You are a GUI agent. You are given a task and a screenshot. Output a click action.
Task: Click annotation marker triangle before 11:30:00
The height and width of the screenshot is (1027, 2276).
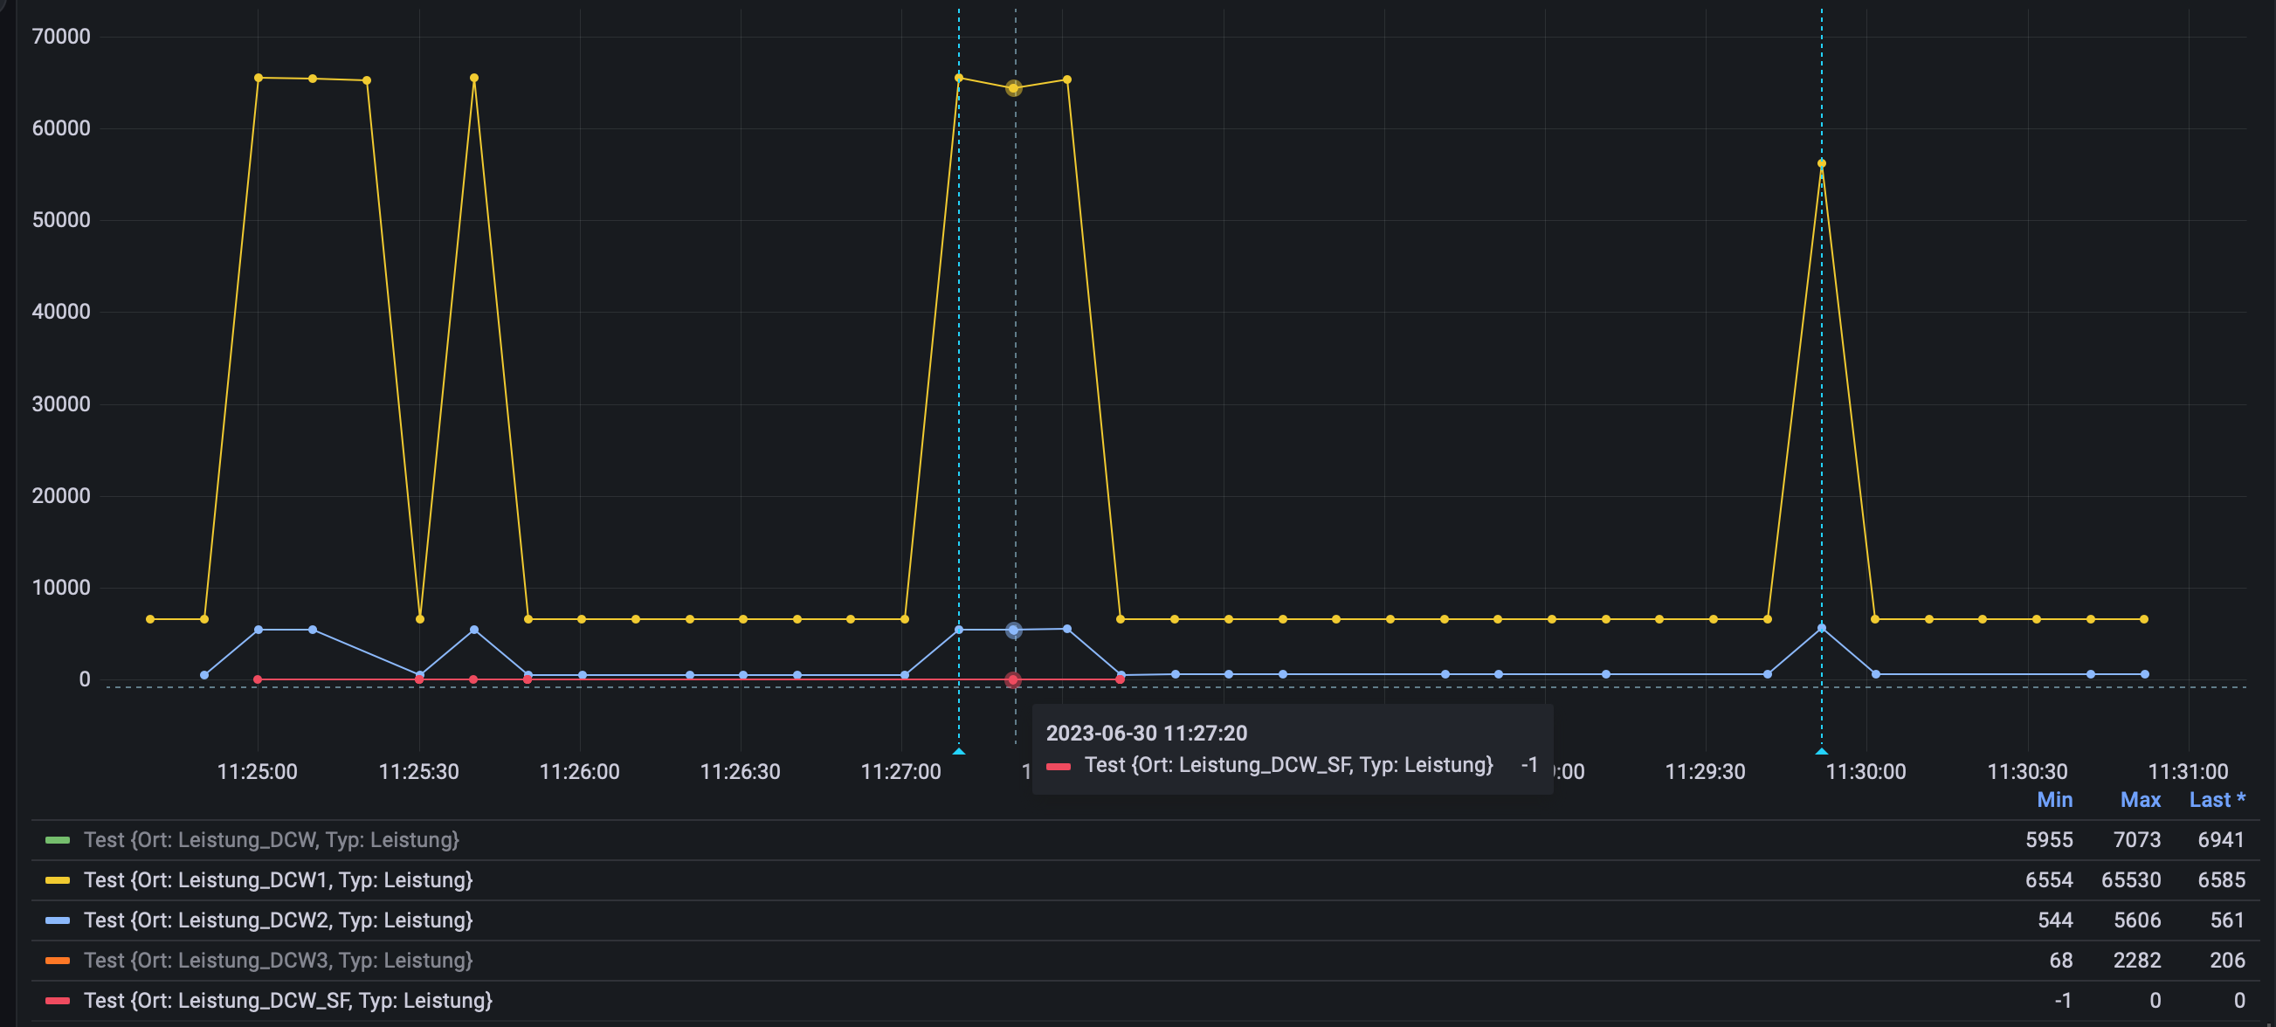pyautogui.click(x=1821, y=751)
